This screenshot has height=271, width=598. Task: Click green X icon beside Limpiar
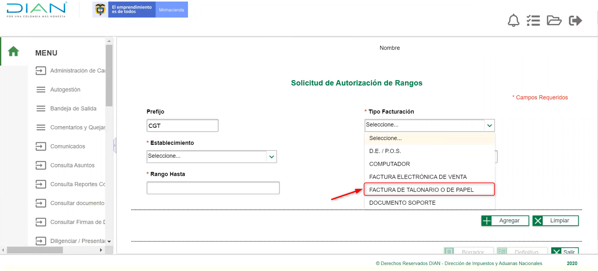click(538, 221)
